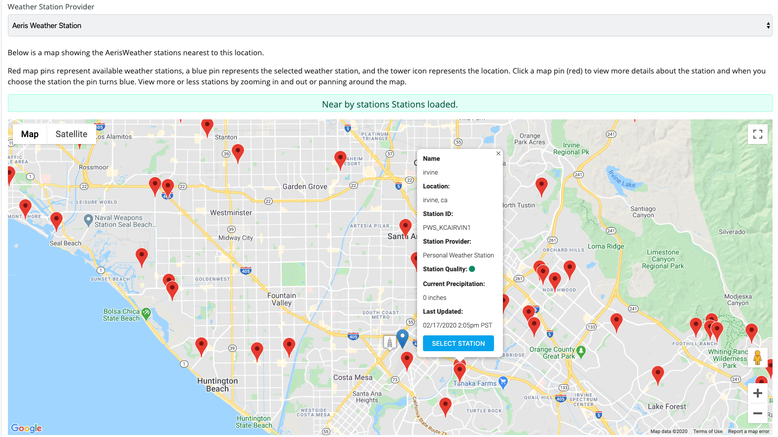Click the last updated timestamp 02/17/2020 2:05pm PST
The width and height of the screenshot is (778, 437).
458,326
